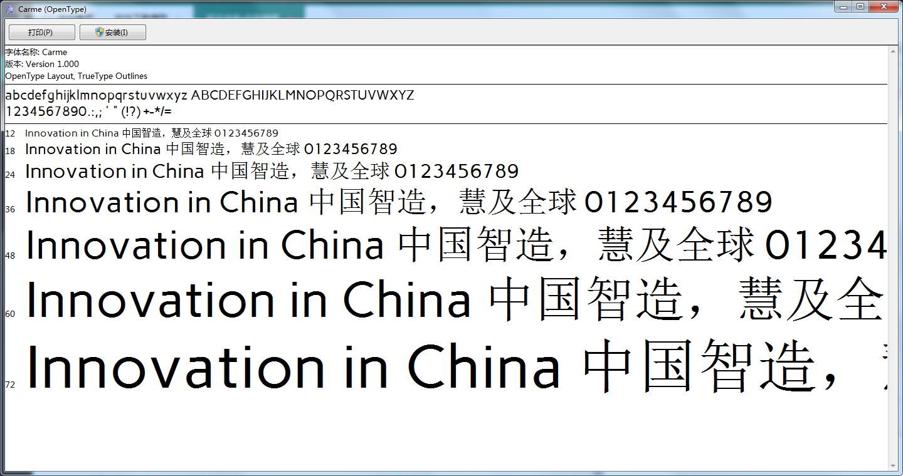This screenshot has width=903, height=476.
Task: Click the vertical scrollbar track
Action: point(894,260)
